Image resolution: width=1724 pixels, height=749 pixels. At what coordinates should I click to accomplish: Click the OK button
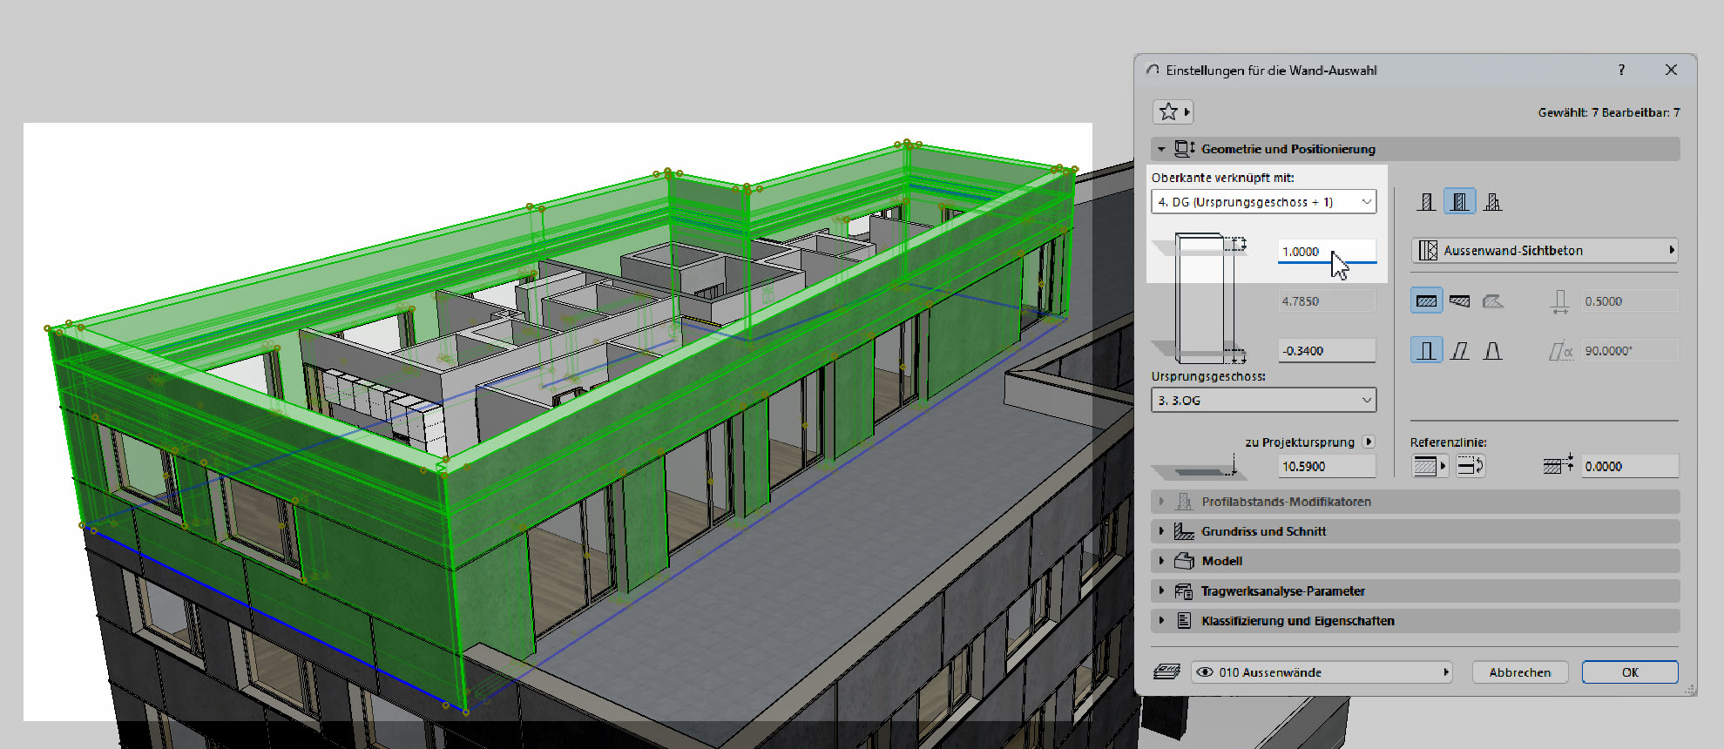[x=1629, y=672]
